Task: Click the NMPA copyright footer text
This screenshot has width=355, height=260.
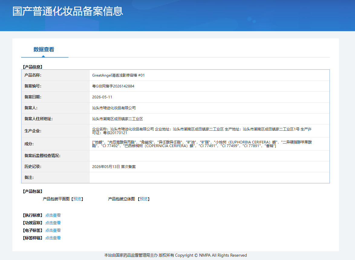Action: 175,255
